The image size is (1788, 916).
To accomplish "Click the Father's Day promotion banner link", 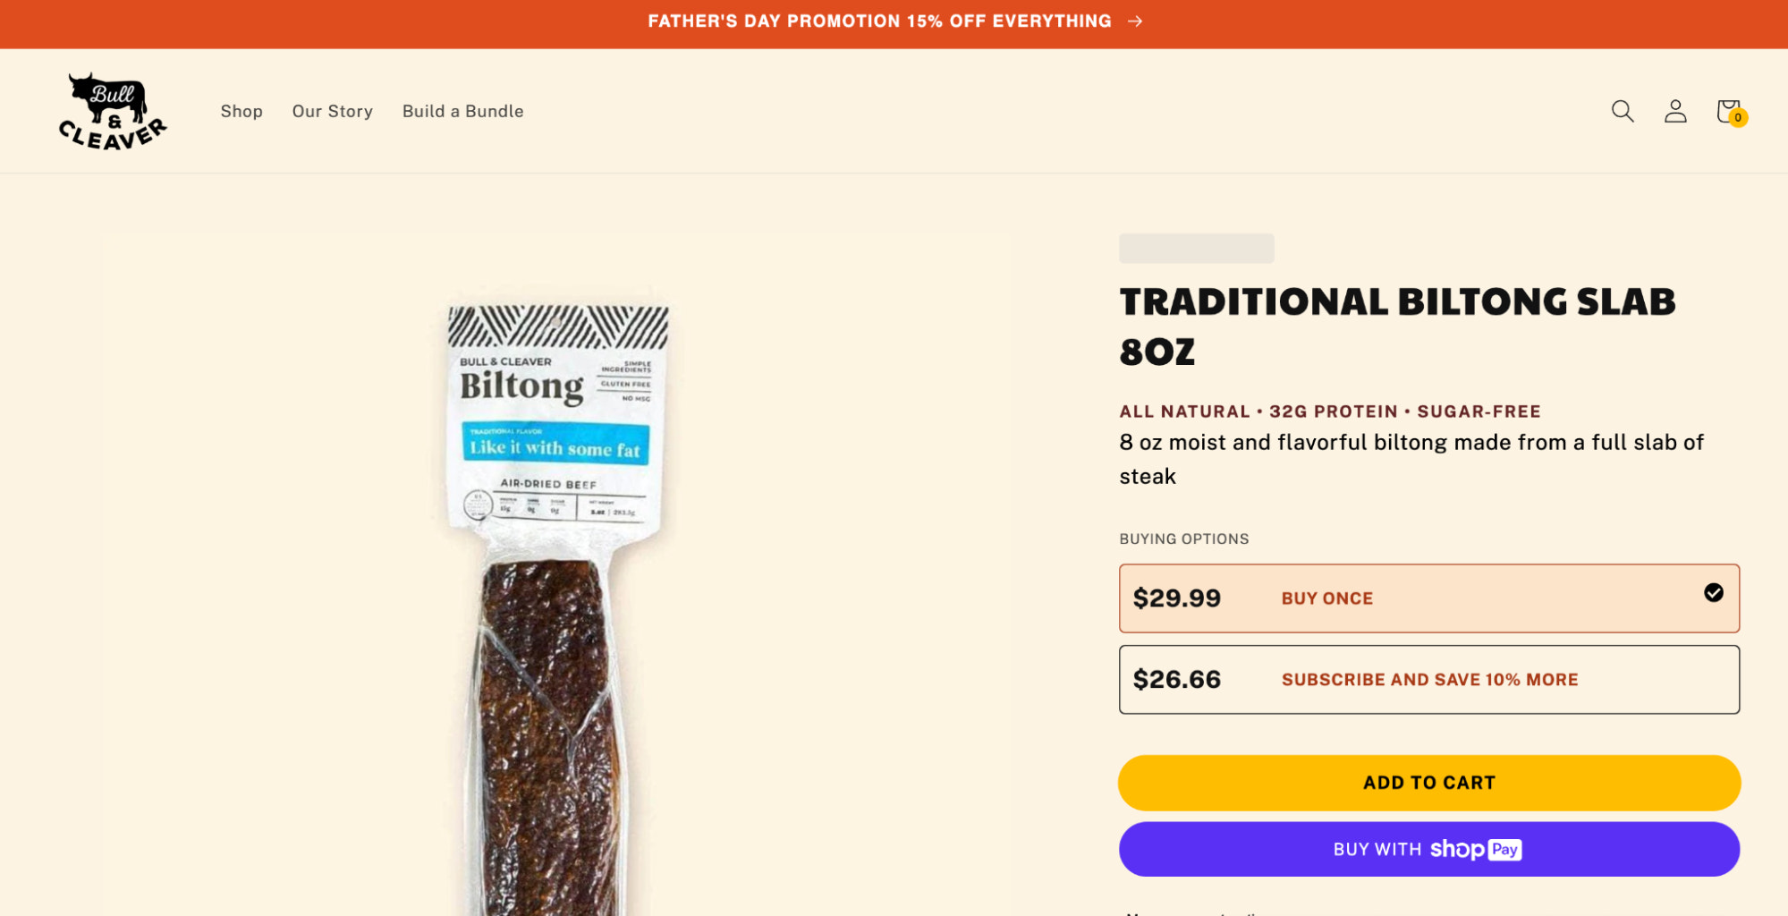I will 879,21.
